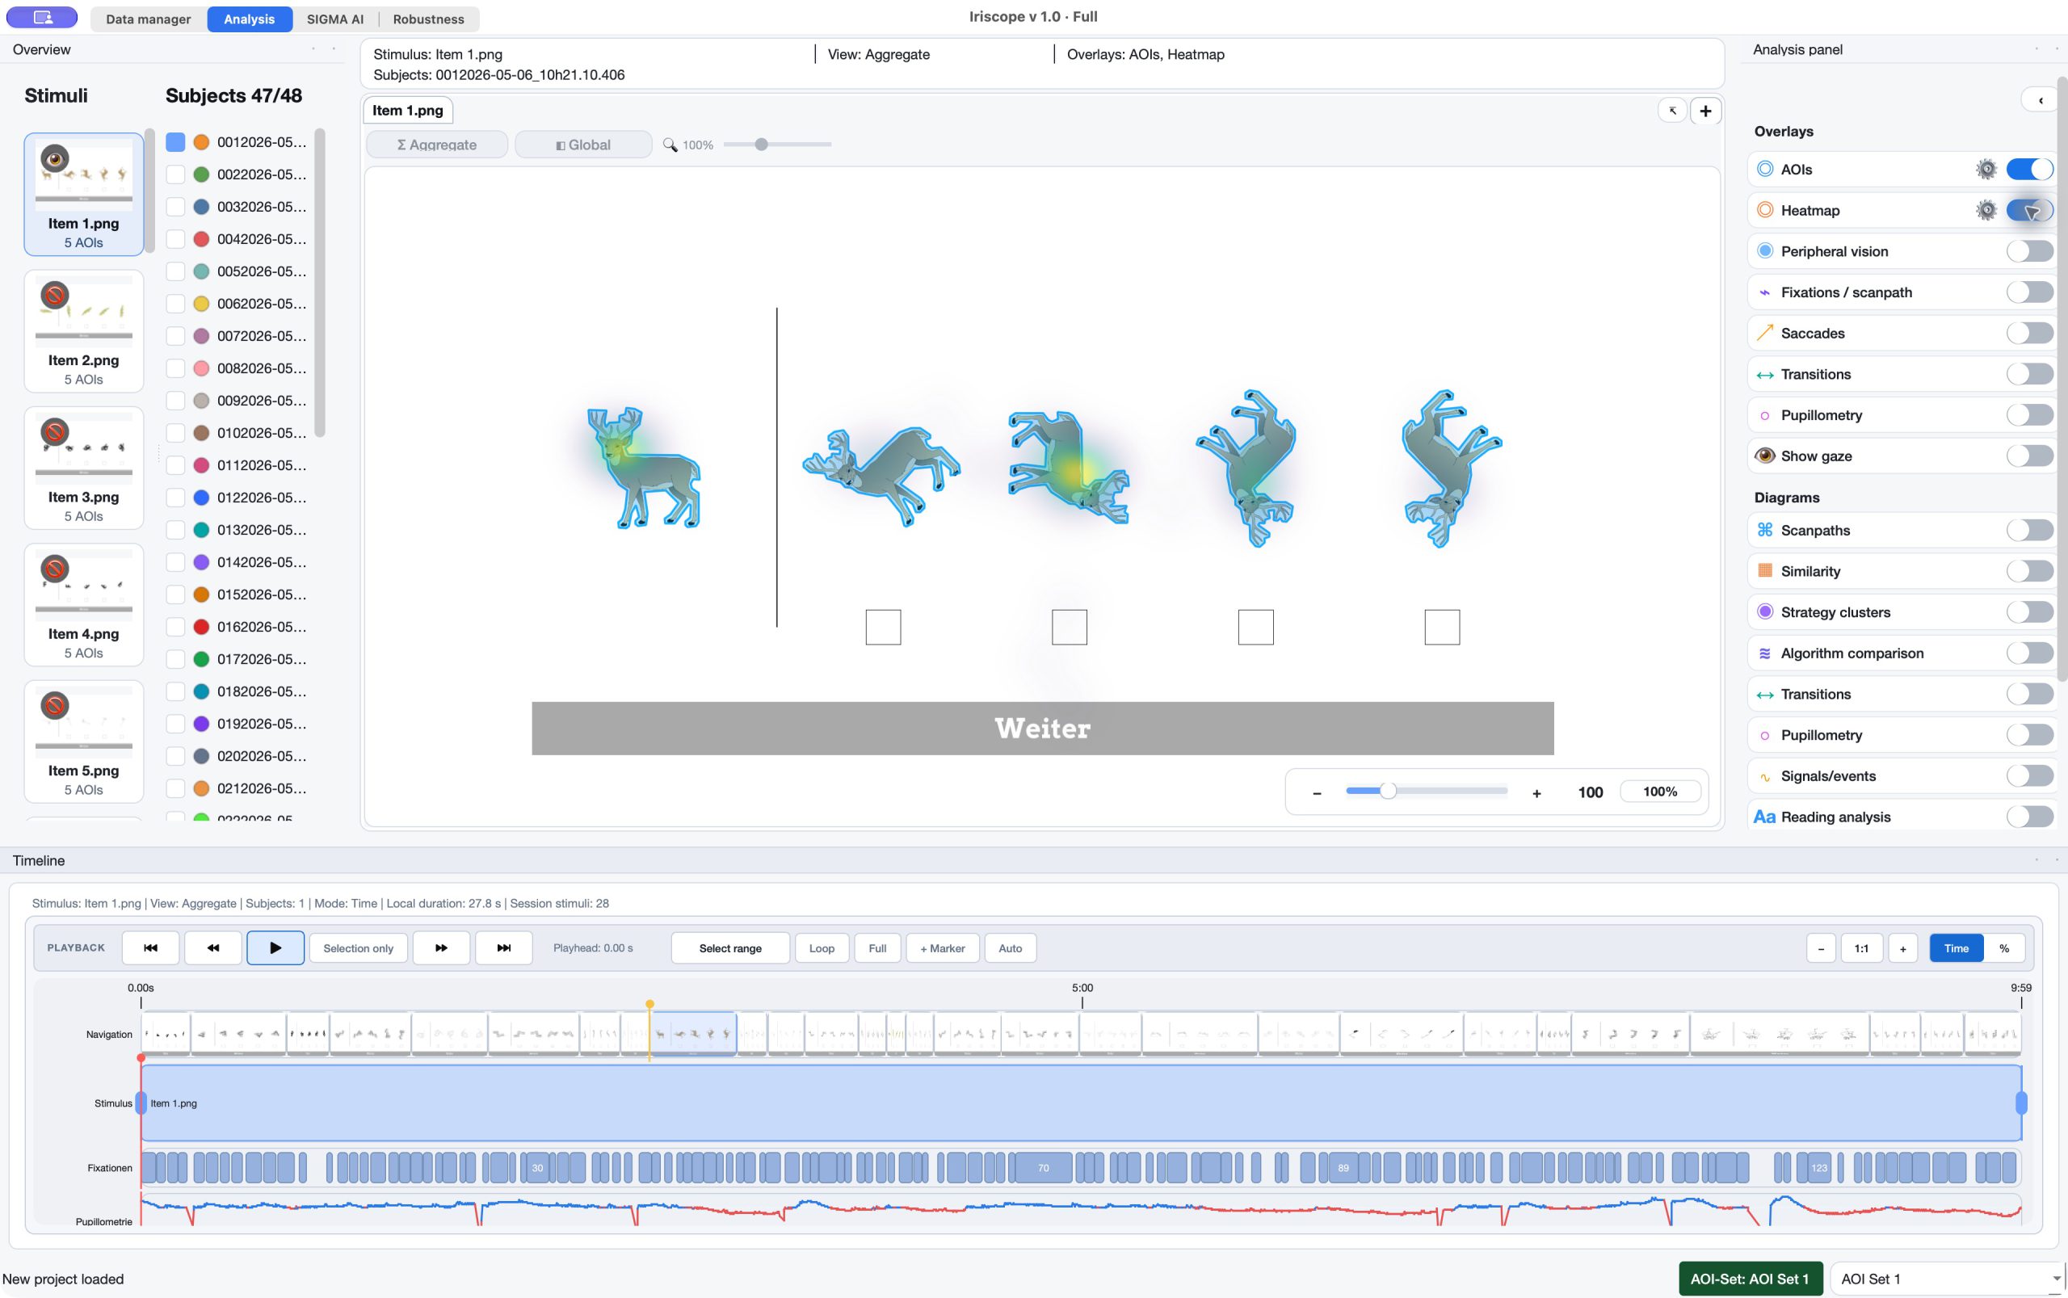Skip to end of playback
The width and height of the screenshot is (2068, 1298).
[x=504, y=947]
